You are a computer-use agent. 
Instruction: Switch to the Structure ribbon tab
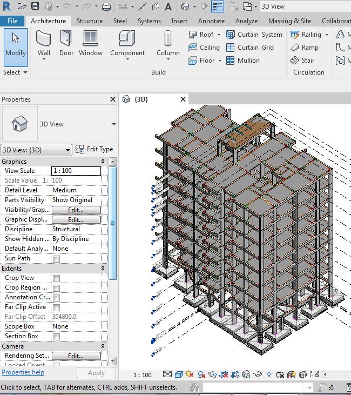pos(89,21)
